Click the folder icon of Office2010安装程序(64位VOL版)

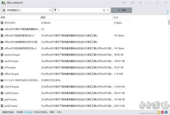pyautogui.click(x=2, y=42)
